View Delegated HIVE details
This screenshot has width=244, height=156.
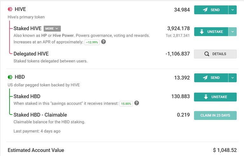(215, 54)
